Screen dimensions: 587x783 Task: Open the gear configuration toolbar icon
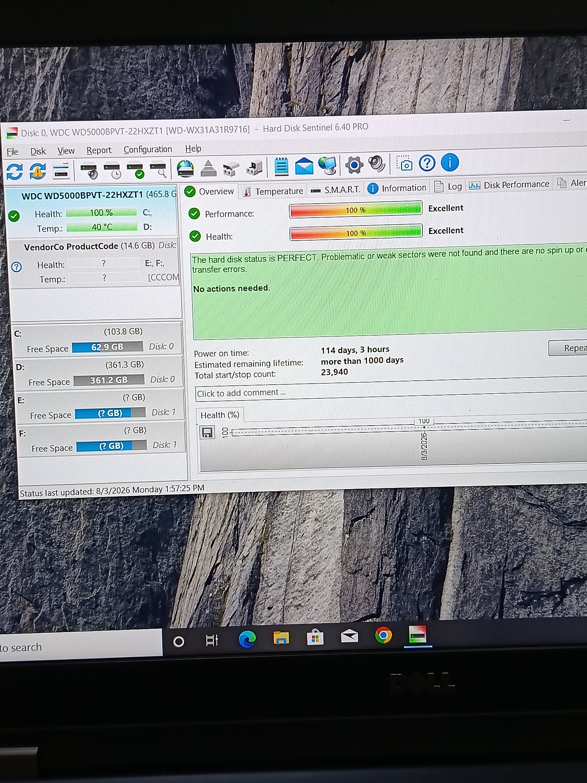354,165
